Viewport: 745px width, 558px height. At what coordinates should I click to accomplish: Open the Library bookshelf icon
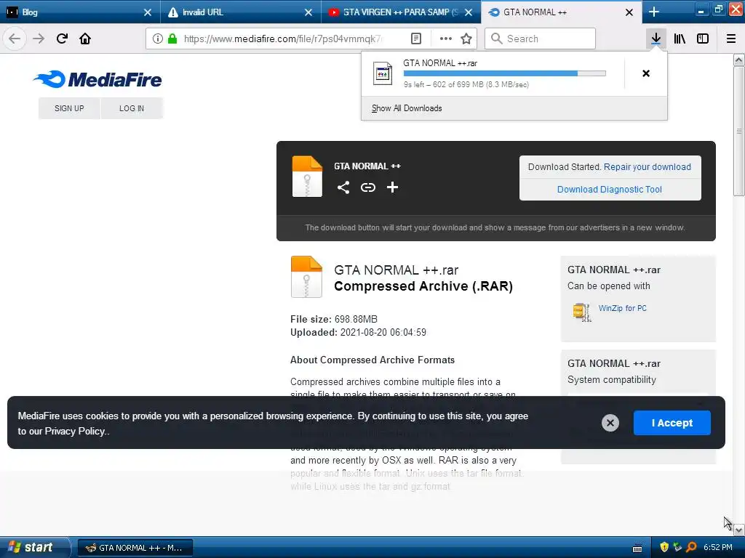point(680,39)
